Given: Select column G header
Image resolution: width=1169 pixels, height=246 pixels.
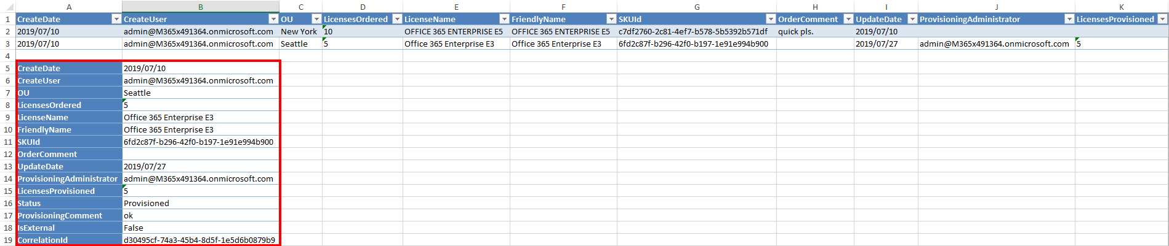Looking at the screenshot, I should pos(696,7).
